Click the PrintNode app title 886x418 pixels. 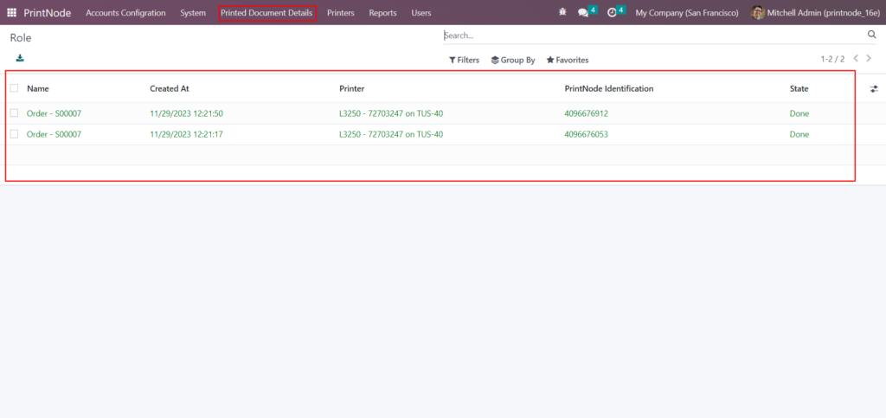coord(48,12)
